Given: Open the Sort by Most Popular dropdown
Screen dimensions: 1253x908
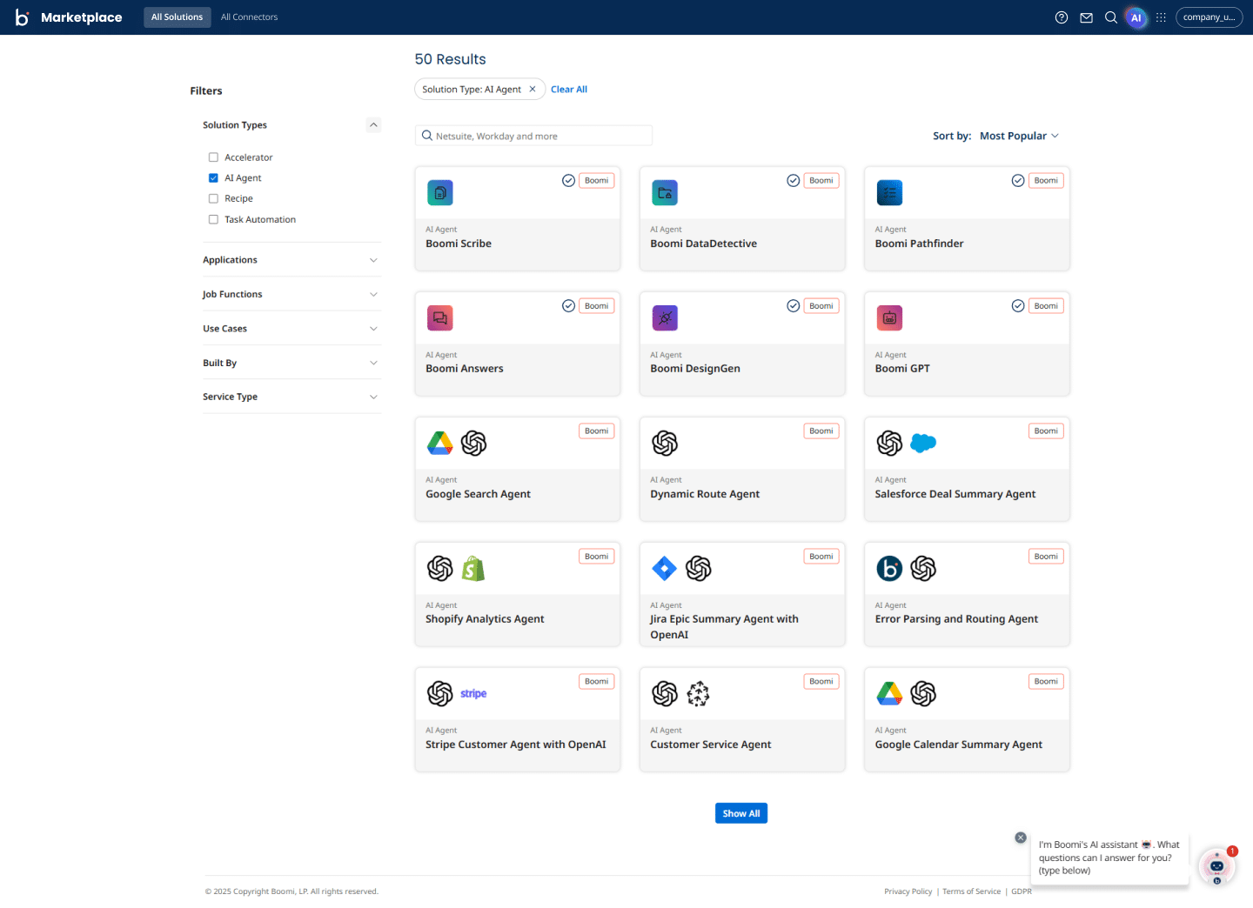Looking at the screenshot, I should click(x=1019, y=137).
